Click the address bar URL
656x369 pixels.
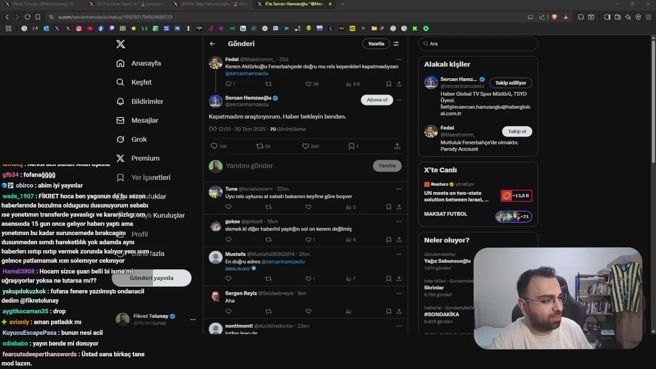click(115, 17)
